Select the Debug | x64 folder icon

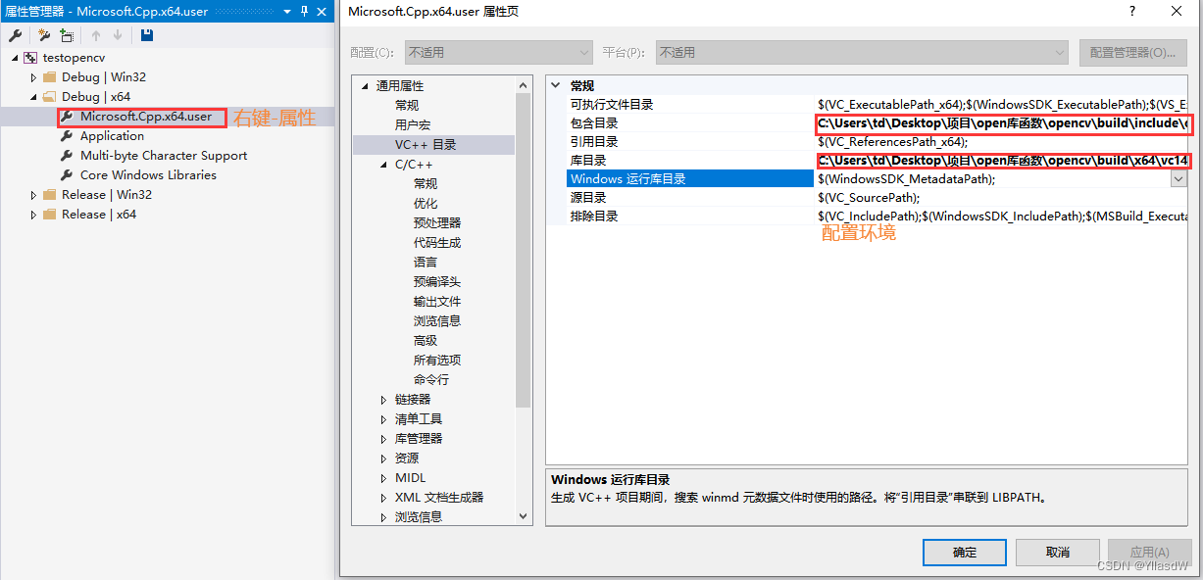tap(50, 97)
